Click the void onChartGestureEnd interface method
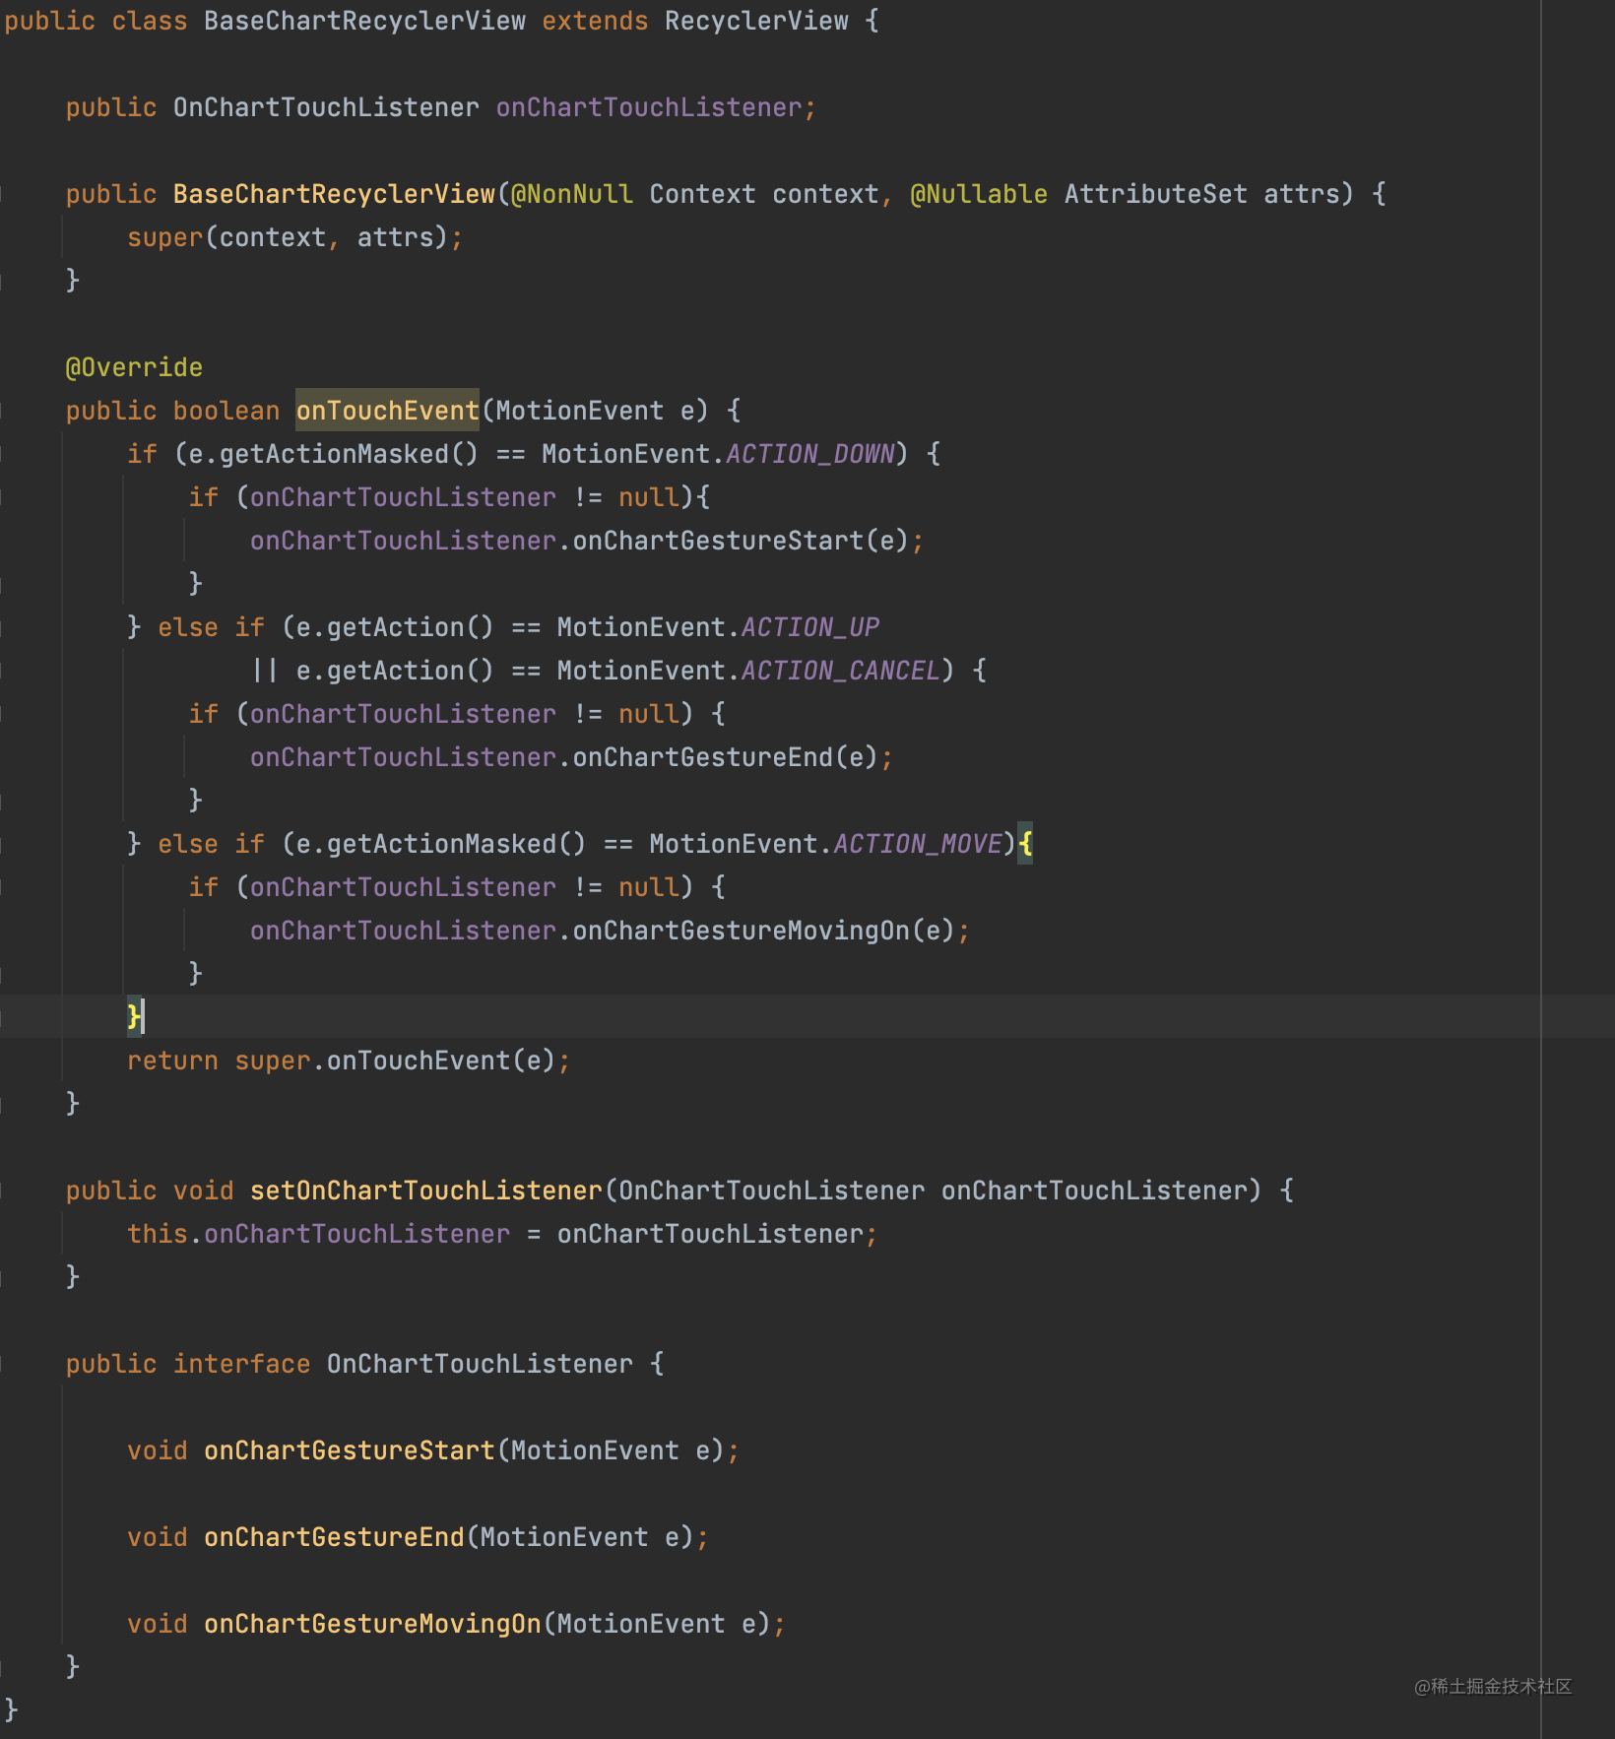Viewport: 1615px width, 1739px height. tap(418, 1537)
